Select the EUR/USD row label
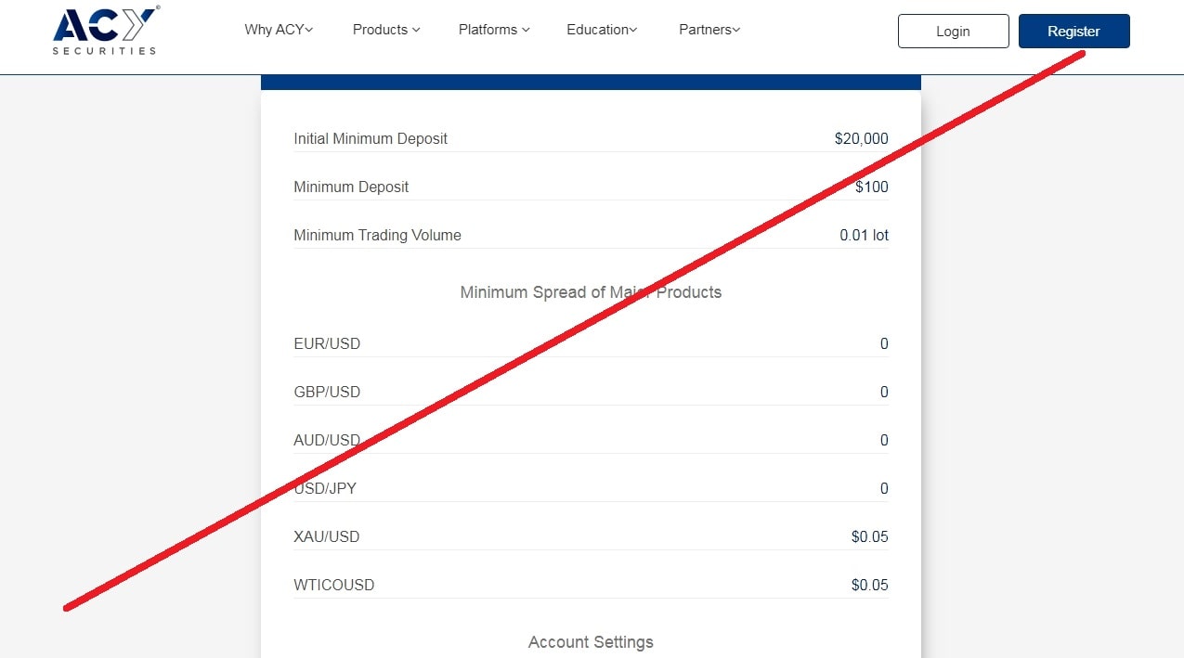The image size is (1184, 658). 327,344
